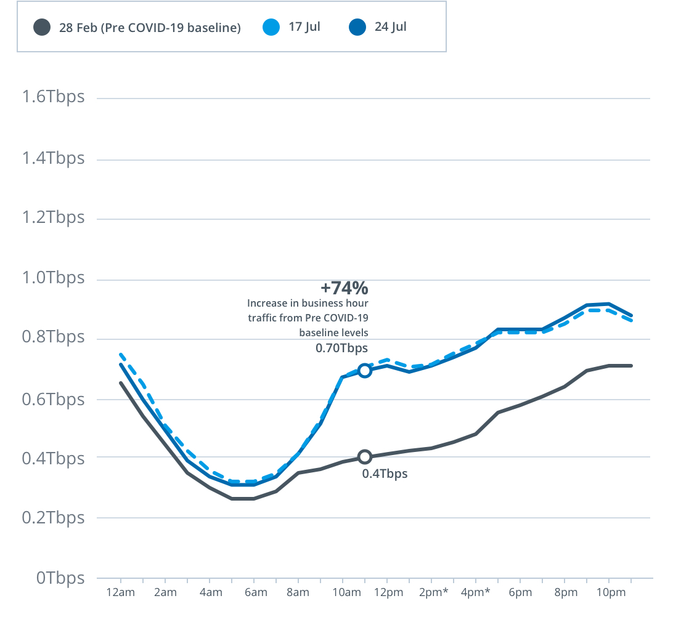
Task: Toggle the 28 Feb baseline legend dot
Action: pyautogui.click(x=42, y=28)
